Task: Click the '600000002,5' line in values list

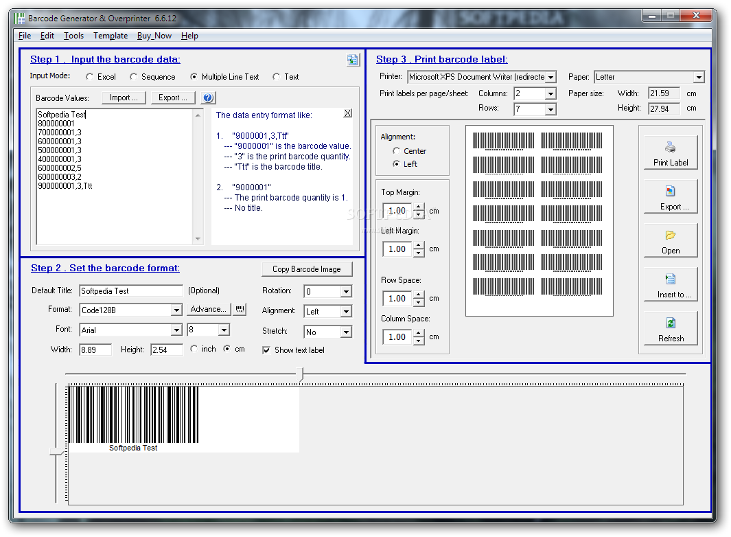Action: [x=60, y=168]
